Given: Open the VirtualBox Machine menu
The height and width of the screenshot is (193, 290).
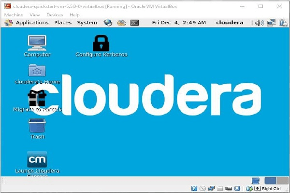Looking at the screenshot, I should [x=14, y=15].
